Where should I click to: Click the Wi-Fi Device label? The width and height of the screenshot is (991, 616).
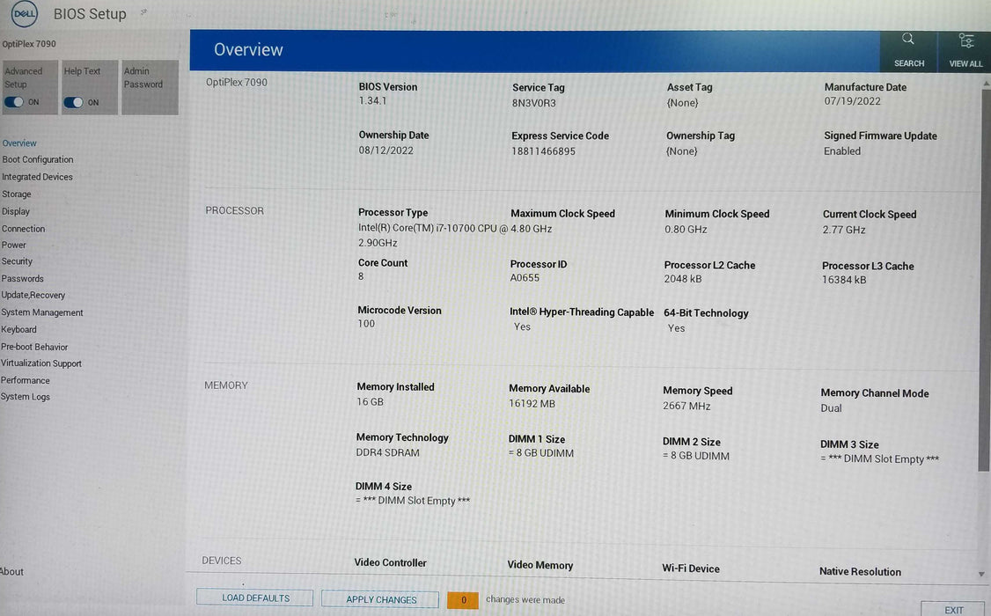(x=690, y=568)
